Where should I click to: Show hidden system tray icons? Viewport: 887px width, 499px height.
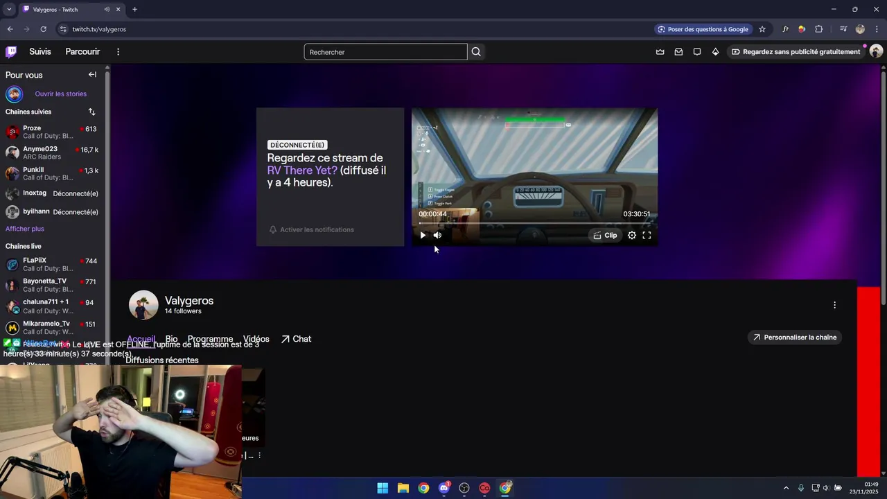click(x=786, y=488)
